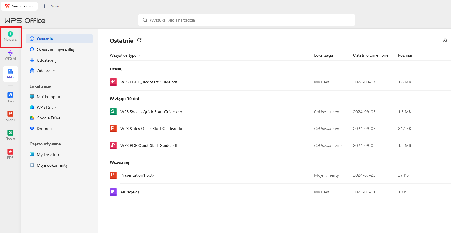Expand the Wszystkie typy filter dropdown
Viewport: 451px width, 233px height.
pyautogui.click(x=125, y=55)
